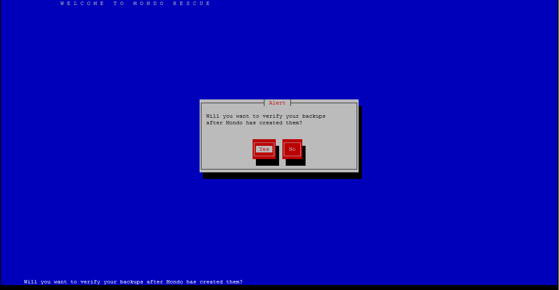This screenshot has width=559, height=290.
Task: Click the WELCOME TO MONDO RESCUE header
Action: point(135,3)
